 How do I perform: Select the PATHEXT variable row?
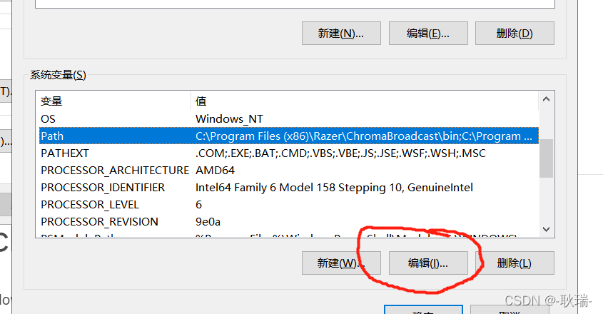289,153
